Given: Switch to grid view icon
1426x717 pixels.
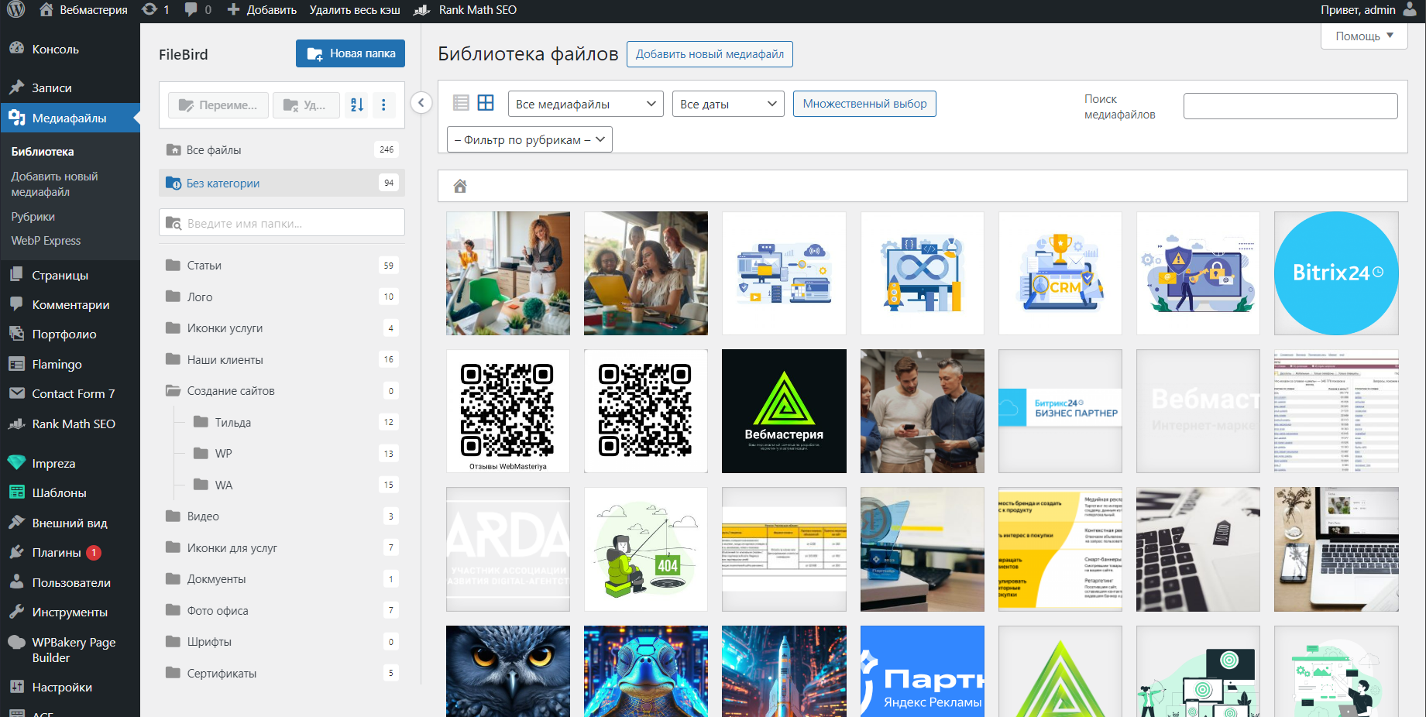Looking at the screenshot, I should (x=486, y=103).
